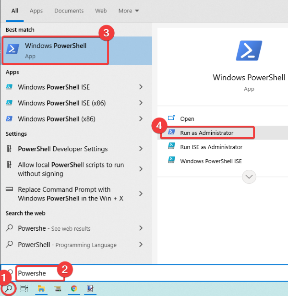Open Task View from the taskbar
This screenshot has height=296, width=288.
(x=24, y=289)
